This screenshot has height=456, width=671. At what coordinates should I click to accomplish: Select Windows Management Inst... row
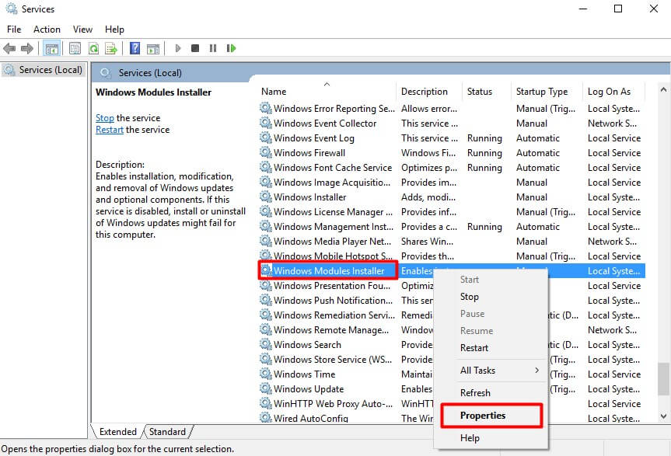point(452,227)
